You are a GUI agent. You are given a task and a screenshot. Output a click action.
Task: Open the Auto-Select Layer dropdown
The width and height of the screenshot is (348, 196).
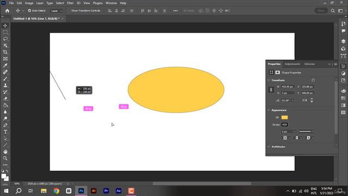56,11
